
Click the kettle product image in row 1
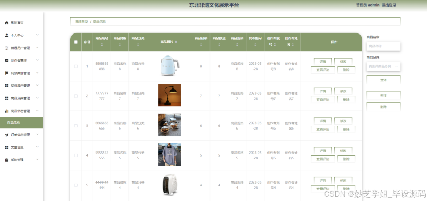(169, 66)
